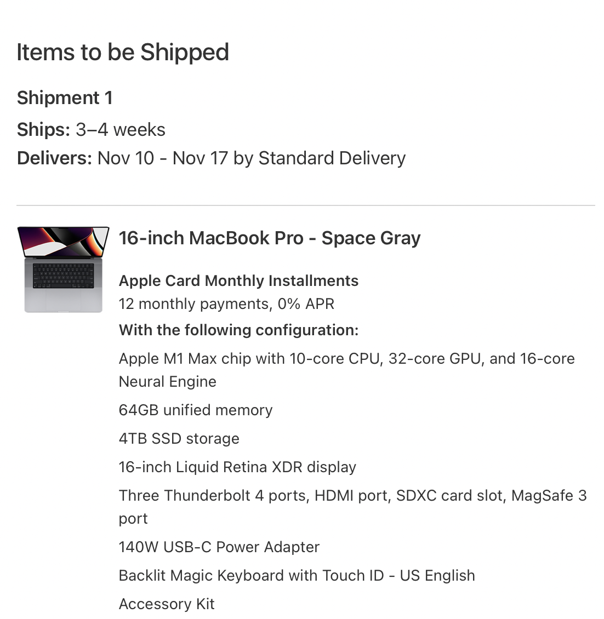Select the Apple M1 Max chip line
604x619 pixels.
coord(346,359)
